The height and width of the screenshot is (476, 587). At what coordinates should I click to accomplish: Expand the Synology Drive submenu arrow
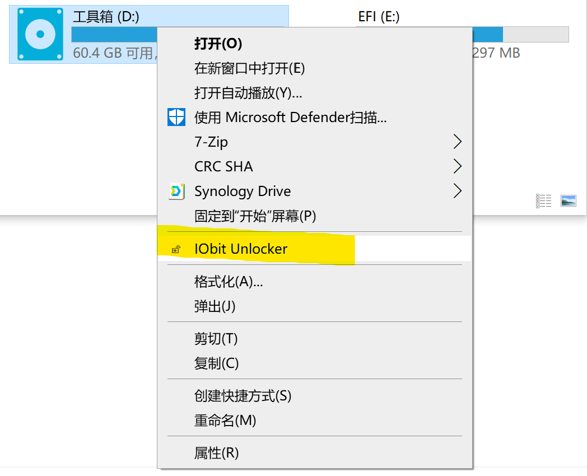457,191
